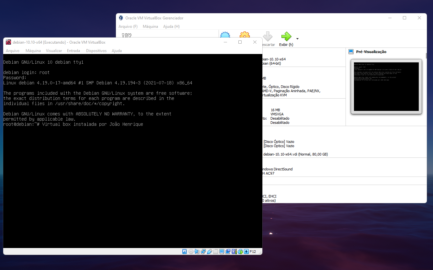Toggle mouse pointer integration status icon
Image resolution: width=433 pixels, height=270 pixels.
tap(240, 251)
